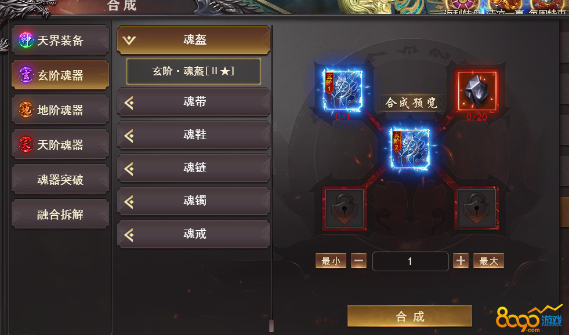Image resolution: width=569 pixels, height=335 pixels.
Task: Expand the 魂带 category
Action: (193, 102)
